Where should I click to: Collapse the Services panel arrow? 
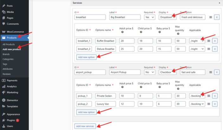point(219,3)
